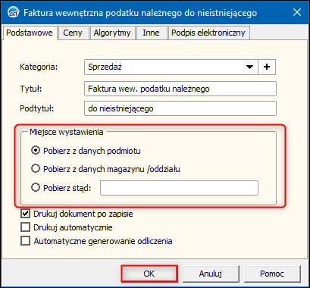Screen dimensions: 310x288
Task: Click into the Tytuł text field
Action: [x=180, y=89]
